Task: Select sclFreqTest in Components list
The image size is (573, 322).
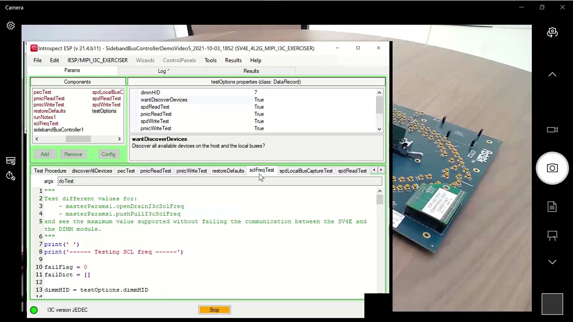Action: [x=46, y=123]
